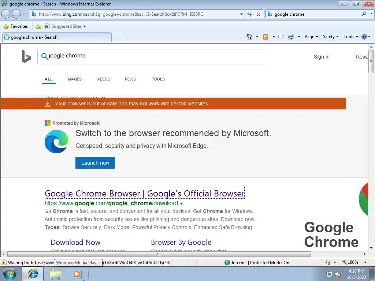Open Windows Explorer from taskbar
375x281 pixels.
point(55,274)
